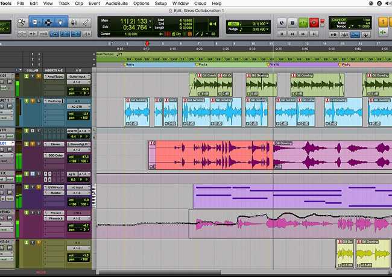Select the red highlighted audio clip
This screenshot has height=277, width=392.
pyautogui.click(x=215, y=155)
